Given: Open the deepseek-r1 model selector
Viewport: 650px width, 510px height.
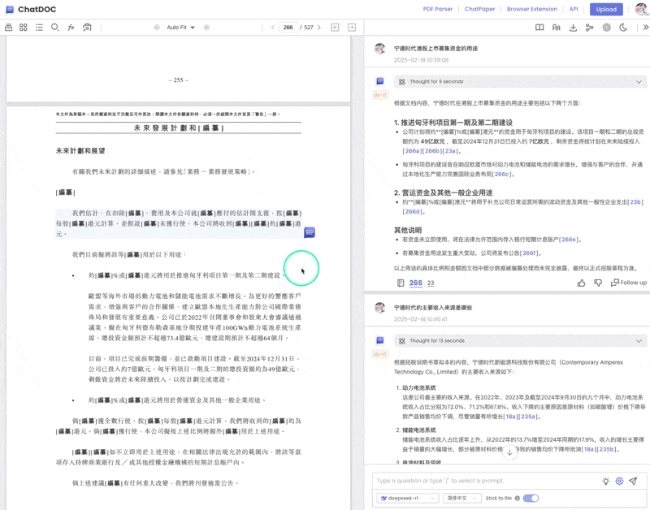Looking at the screenshot, I should pos(405,498).
